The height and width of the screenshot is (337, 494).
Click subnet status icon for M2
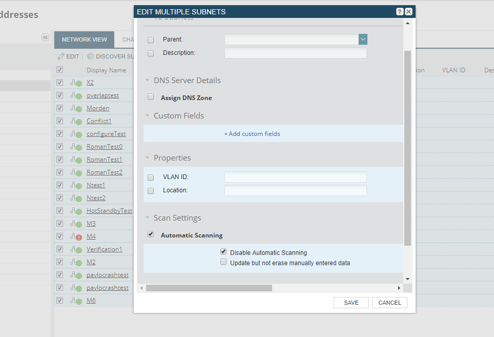coord(76,262)
